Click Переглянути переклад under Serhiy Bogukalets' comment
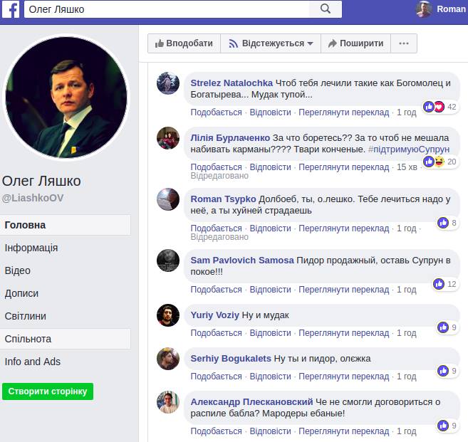The height and width of the screenshot is (442, 468). [343, 377]
